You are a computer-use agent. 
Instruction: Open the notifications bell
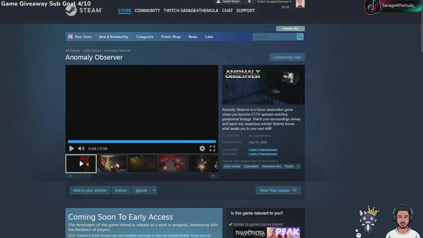[249, 2]
